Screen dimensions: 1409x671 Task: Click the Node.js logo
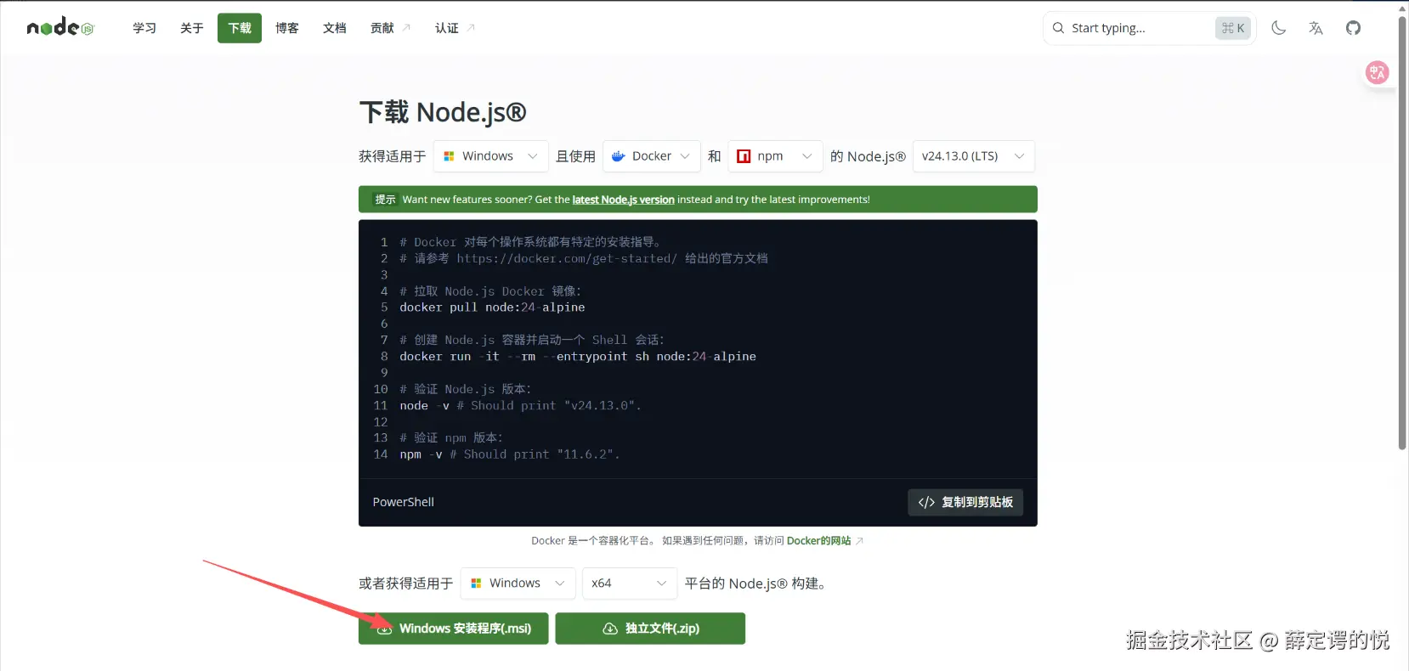pos(59,28)
